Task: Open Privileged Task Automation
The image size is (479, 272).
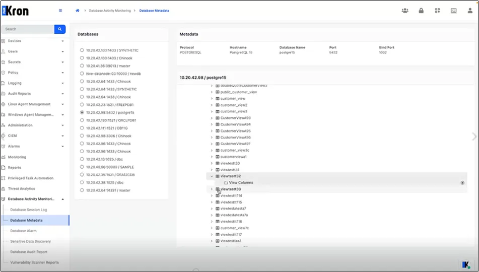Action: coord(31,178)
